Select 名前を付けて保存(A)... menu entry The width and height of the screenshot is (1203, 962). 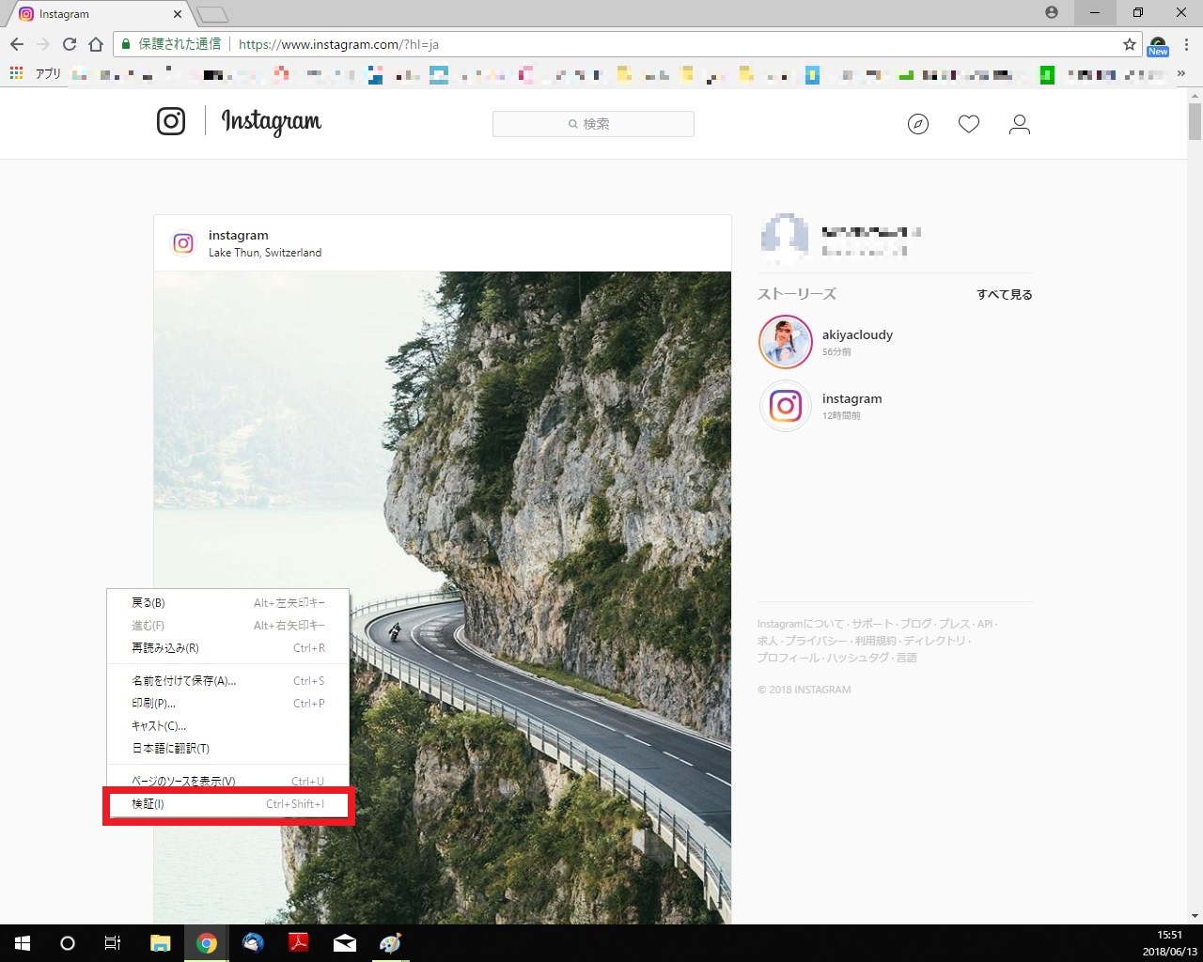227,681
